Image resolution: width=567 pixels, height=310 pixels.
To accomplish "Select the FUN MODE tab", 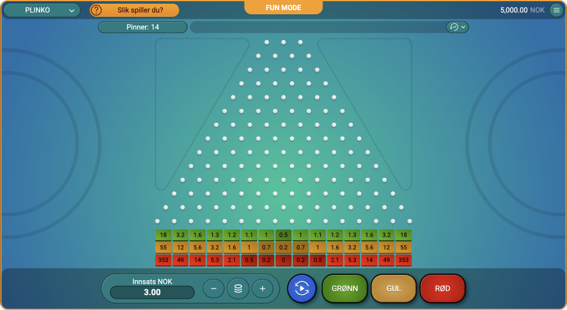I will [284, 7].
